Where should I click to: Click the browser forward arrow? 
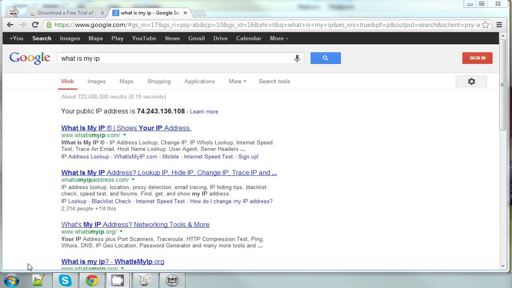(x=22, y=25)
